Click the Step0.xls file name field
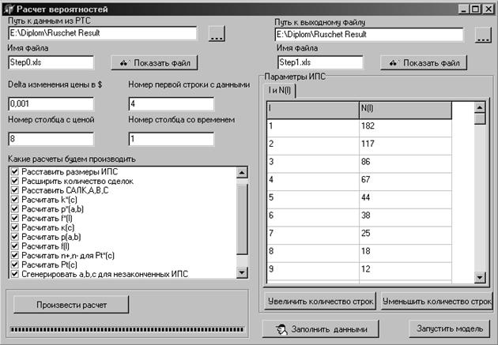The image size is (498, 345). pos(51,62)
